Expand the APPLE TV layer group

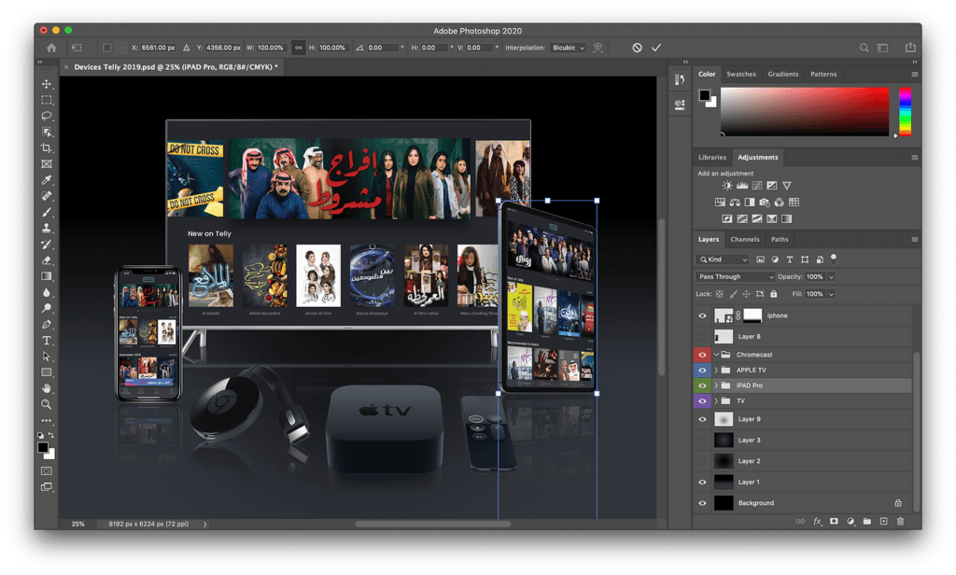[717, 371]
